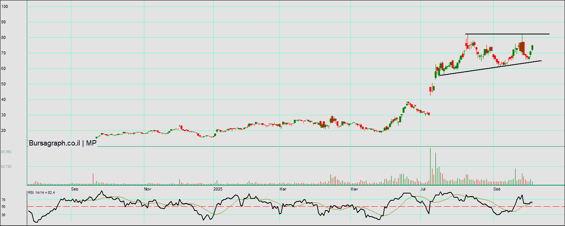Click the 85,560 volume axis label
The image size is (565, 226).
[x=6, y=152]
